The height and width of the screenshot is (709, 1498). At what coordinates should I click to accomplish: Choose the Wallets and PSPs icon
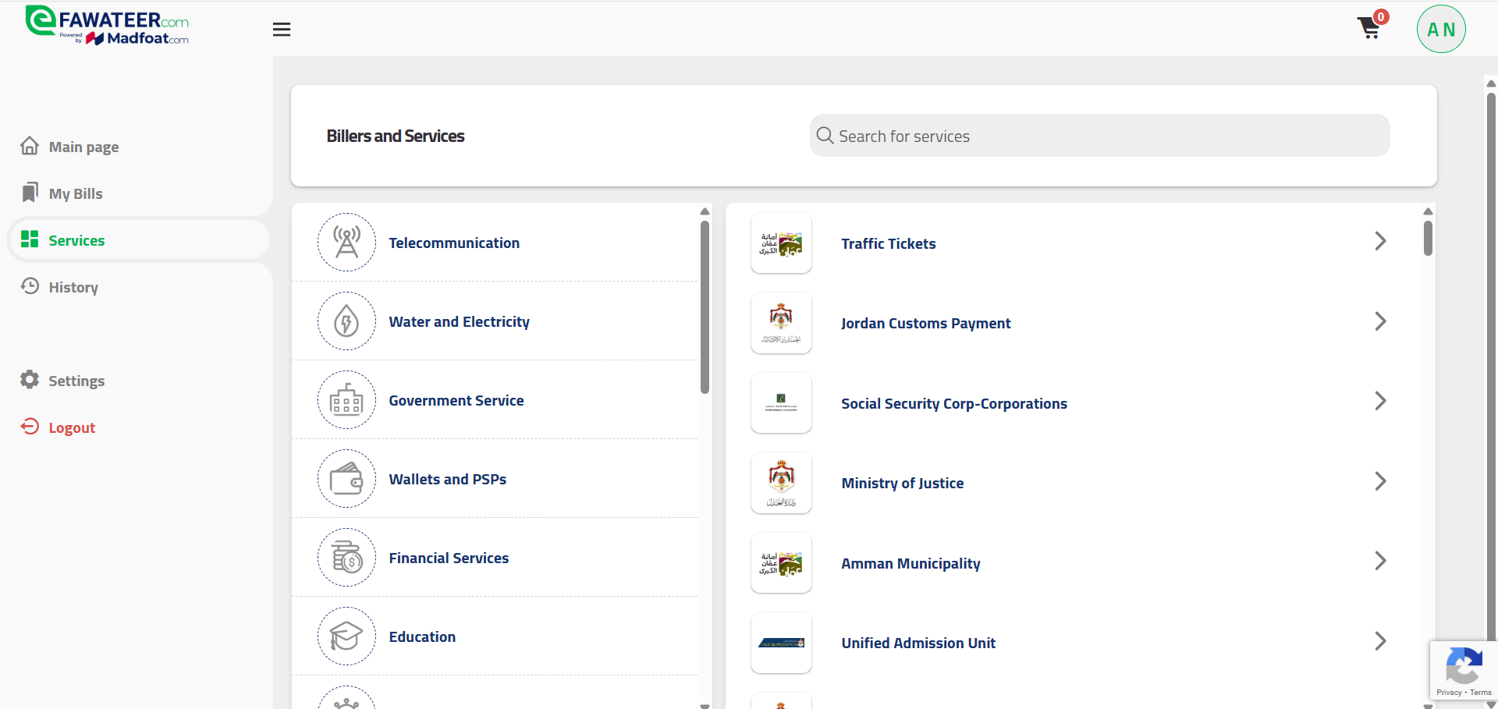pos(346,479)
